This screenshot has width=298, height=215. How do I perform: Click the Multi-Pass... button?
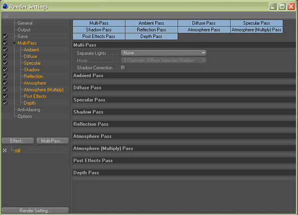tap(52, 141)
